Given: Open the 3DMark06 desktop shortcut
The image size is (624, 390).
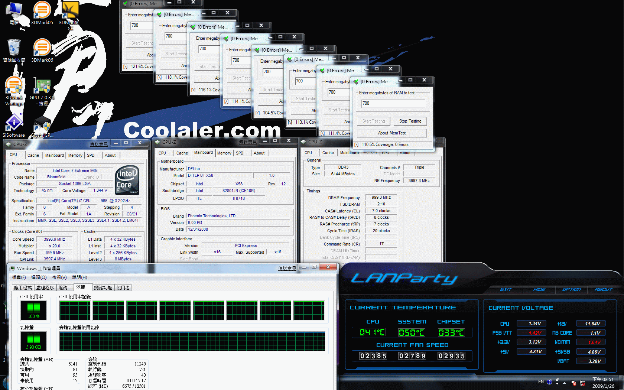Looking at the screenshot, I should [42, 50].
